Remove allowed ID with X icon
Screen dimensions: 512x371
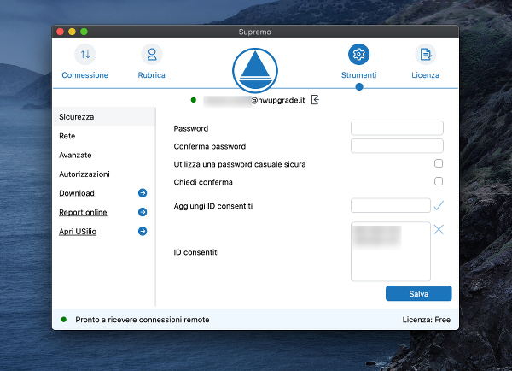[439, 229]
